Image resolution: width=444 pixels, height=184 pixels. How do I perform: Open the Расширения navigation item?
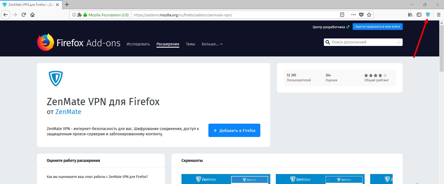[168, 44]
